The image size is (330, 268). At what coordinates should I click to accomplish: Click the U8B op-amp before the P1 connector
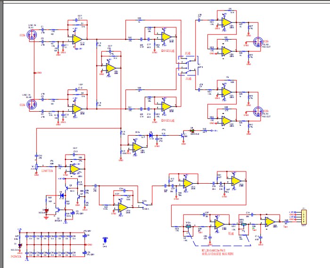270,222
